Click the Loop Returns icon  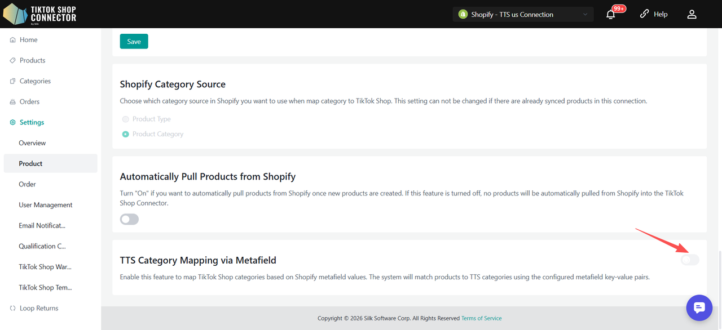click(12, 309)
